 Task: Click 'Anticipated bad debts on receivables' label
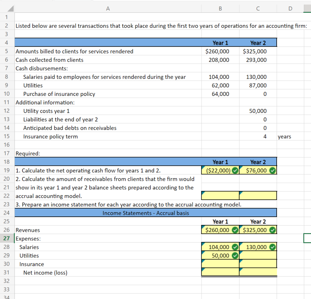coord(70,128)
